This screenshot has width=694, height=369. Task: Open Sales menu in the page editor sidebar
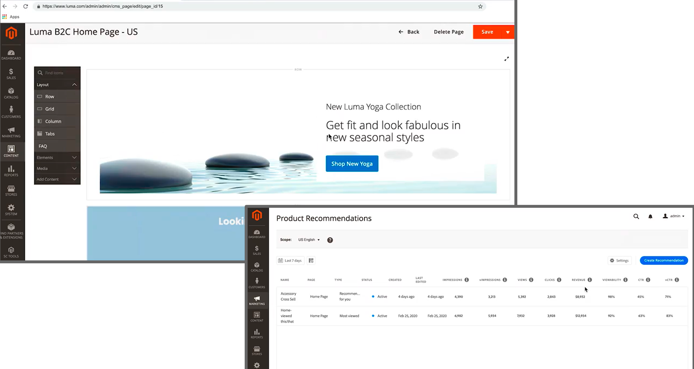coord(11,74)
